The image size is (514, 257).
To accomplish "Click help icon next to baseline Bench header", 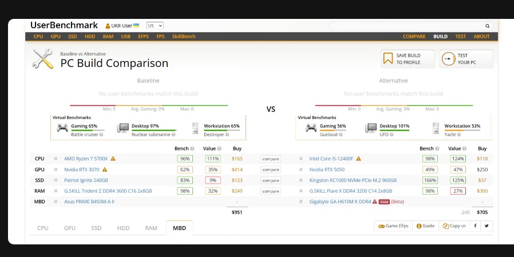I will click(x=192, y=148).
